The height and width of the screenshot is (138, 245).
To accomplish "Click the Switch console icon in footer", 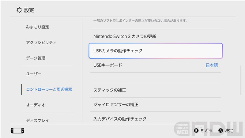I will click(17, 131).
